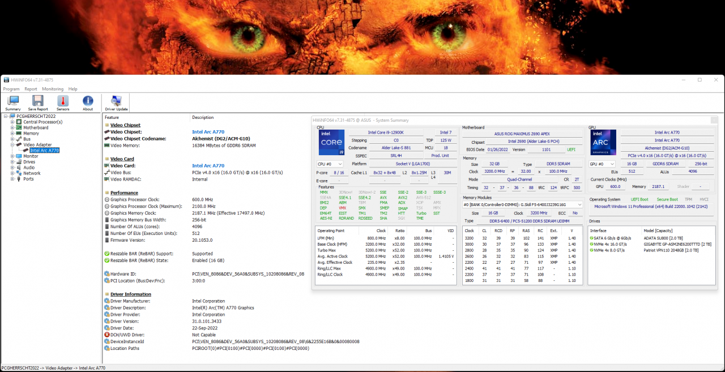
Task: Expand the Ports tree node
Action: click(x=12, y=179)
